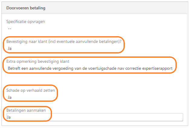Click the 'Ja' text in the Betalingen aanmaken field

[x=9, y=117]
